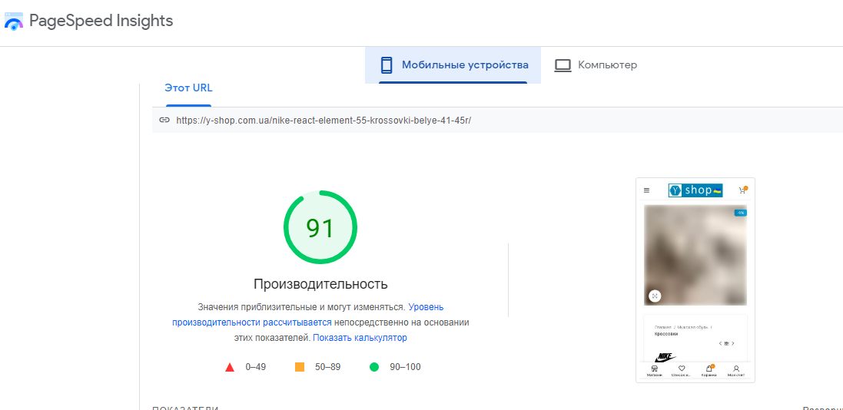This screenshot has width=843, height=410.
Task: Click the Магазин store icon in preview footer
Action: [654, 369]
